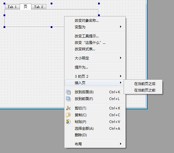174x153 pixels.
Task: Click the Ctrl+A shortcut text
Action: pyautogui.click(x=115, y=129)
